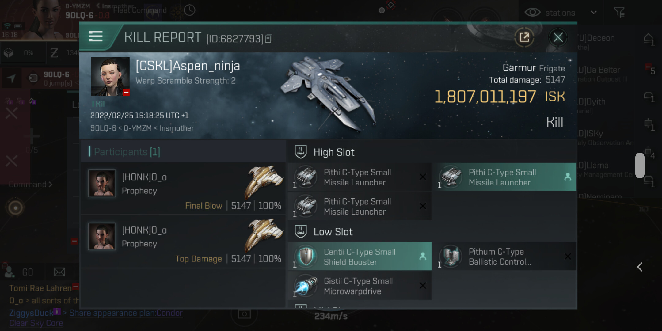Collapse the right side panel arrow
The height and width of the screenshot is (331, 662).
(x=640, y=267)
